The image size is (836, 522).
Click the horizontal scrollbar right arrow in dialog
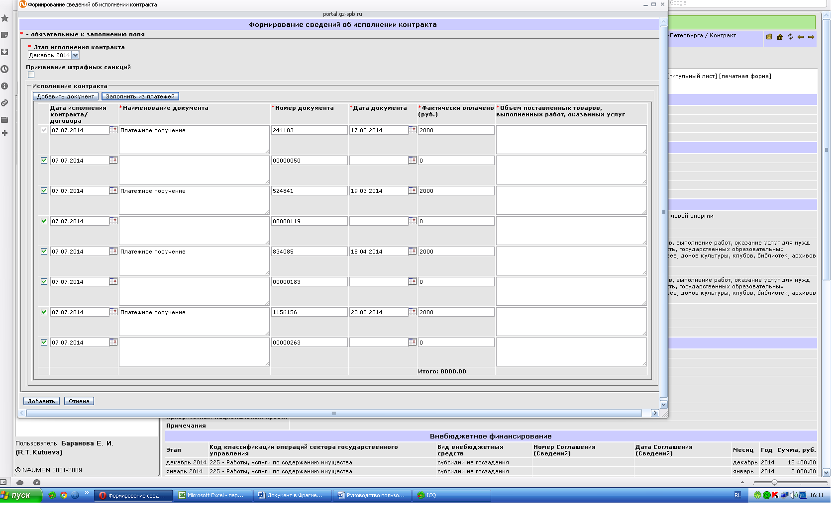tap(655, 413)
